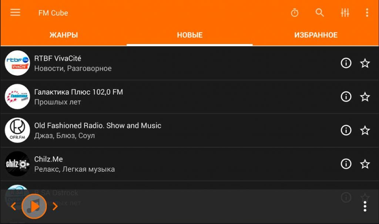
Task: Play Old Fashioned Radio. Show and Music
Action: point(189,130)
